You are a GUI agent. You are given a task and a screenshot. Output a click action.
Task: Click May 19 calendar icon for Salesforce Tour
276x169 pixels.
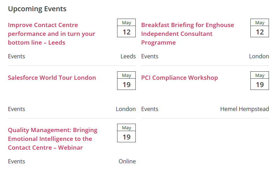coord(126,81)
